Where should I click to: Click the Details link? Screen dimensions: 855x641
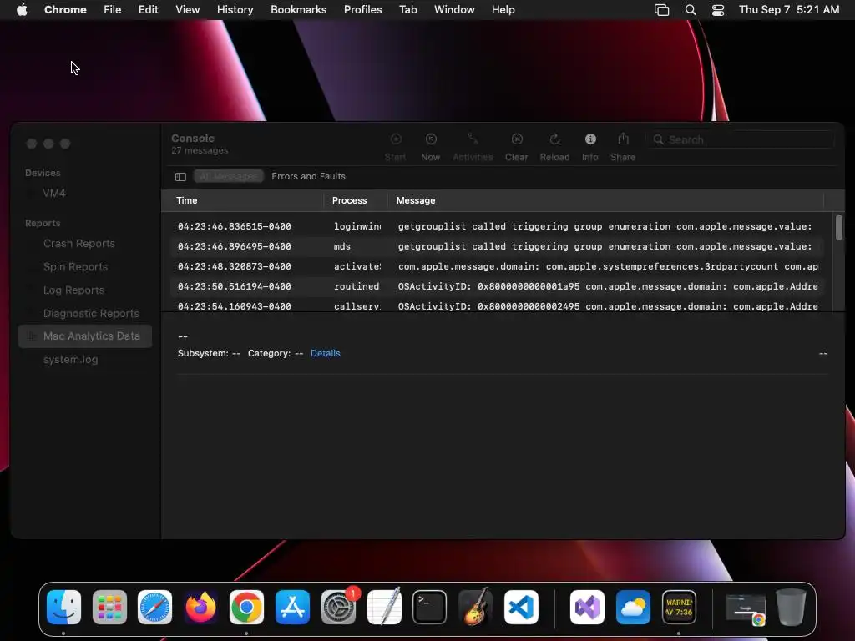[326, 353]
